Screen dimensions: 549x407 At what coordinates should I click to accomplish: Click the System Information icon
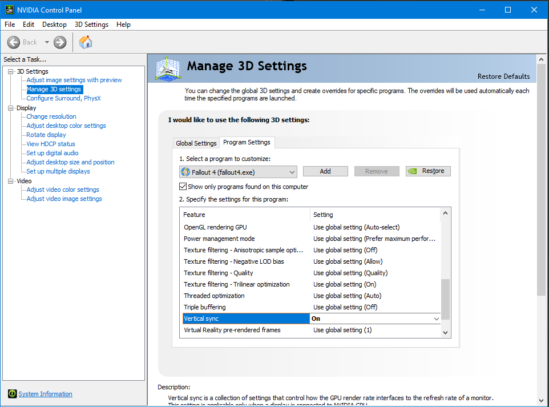click(x=12, y=394)
